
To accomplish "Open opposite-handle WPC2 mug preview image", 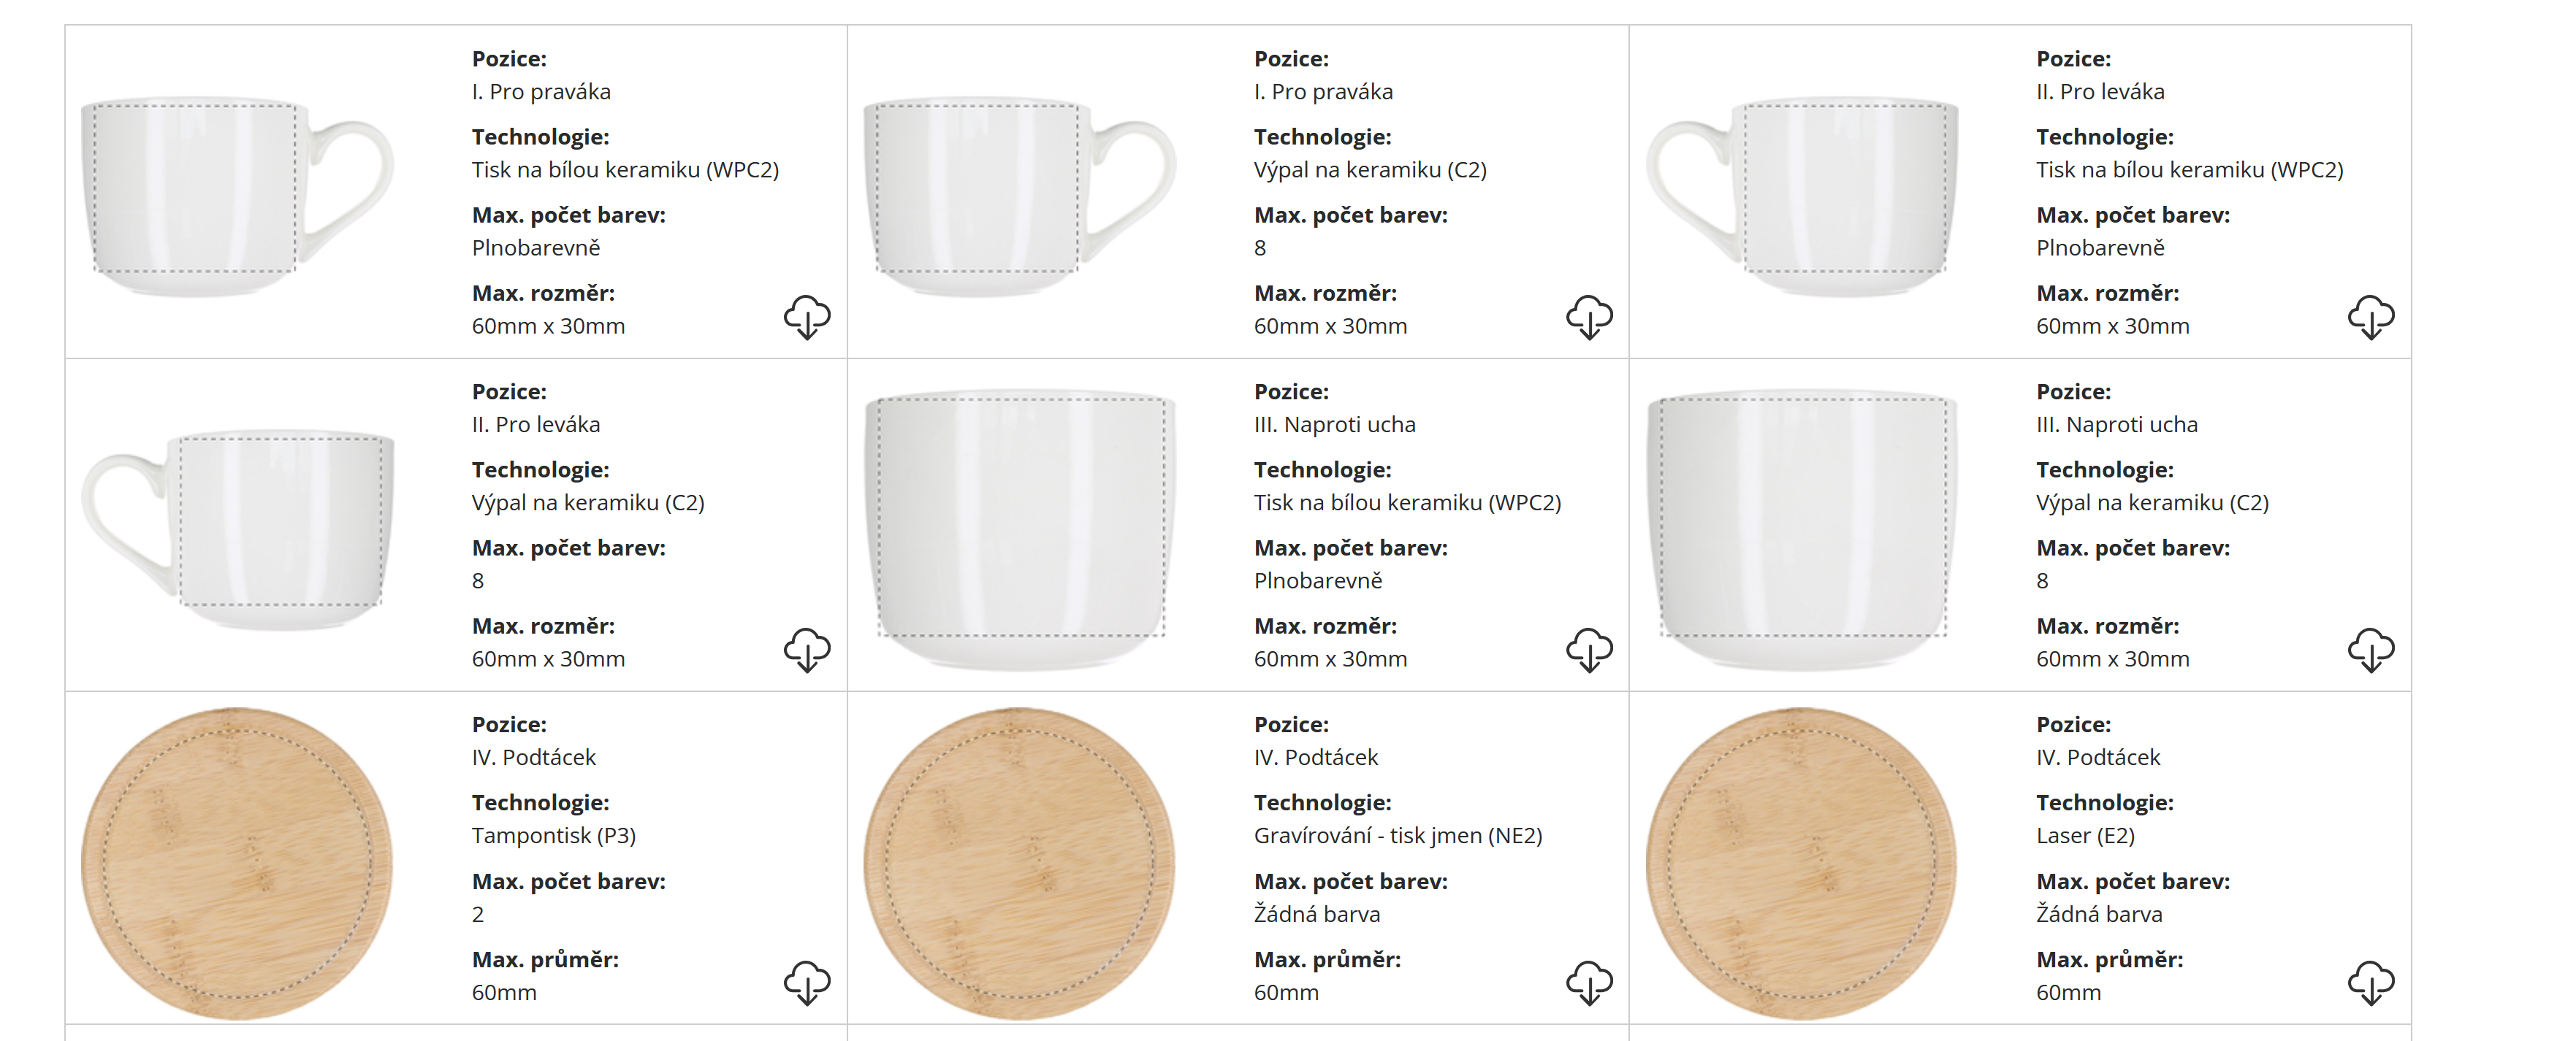I will [1019, 528].
